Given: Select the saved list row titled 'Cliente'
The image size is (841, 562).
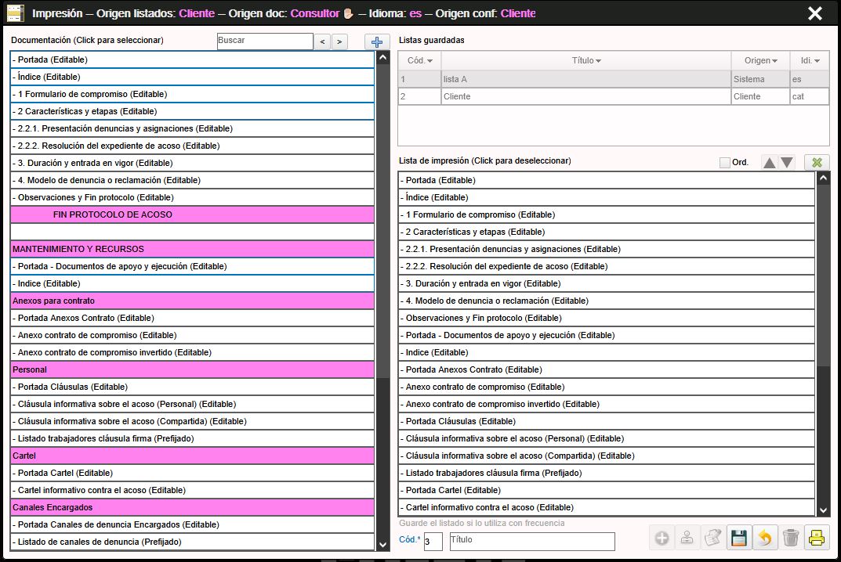Looking at the screenshot, I should [x=585, y=96].
